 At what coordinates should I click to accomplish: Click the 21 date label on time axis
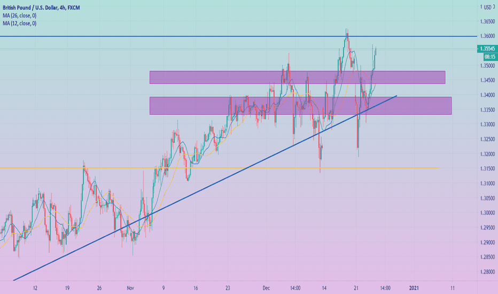point(356,288)
